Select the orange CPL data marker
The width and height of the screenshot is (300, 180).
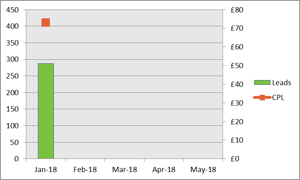coord(45,23)
